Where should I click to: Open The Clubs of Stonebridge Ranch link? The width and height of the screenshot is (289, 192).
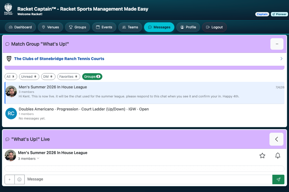[x=59, y=59]
